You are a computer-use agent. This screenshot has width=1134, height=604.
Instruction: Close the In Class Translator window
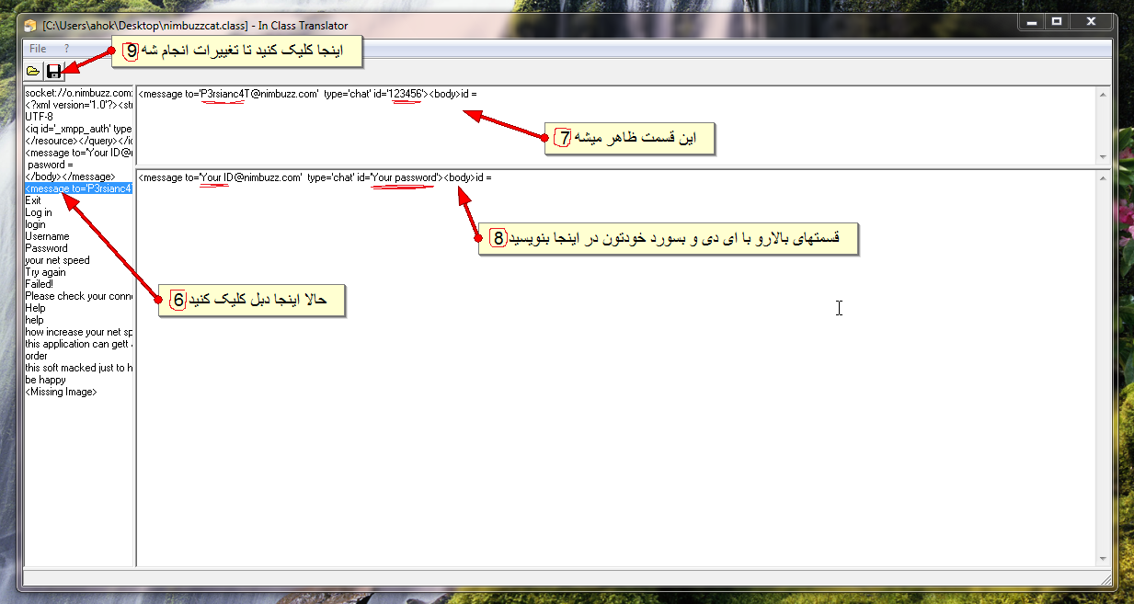[x=1091, y=21]
